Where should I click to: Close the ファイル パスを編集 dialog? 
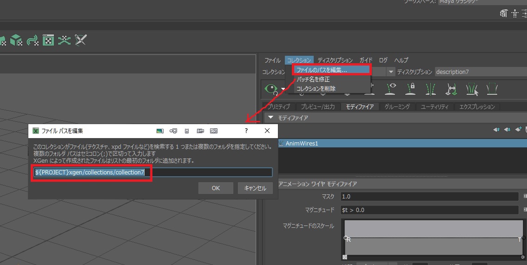267,131
